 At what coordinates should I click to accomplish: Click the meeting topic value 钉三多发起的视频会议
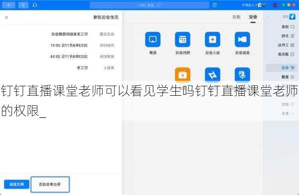pos(69,34)
